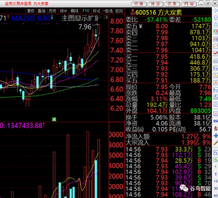The height and width of the screenshot is (198, 218).
Task: Click the 委比 value -57.41%
Action: pyautogui.click(x=156, y=20)
